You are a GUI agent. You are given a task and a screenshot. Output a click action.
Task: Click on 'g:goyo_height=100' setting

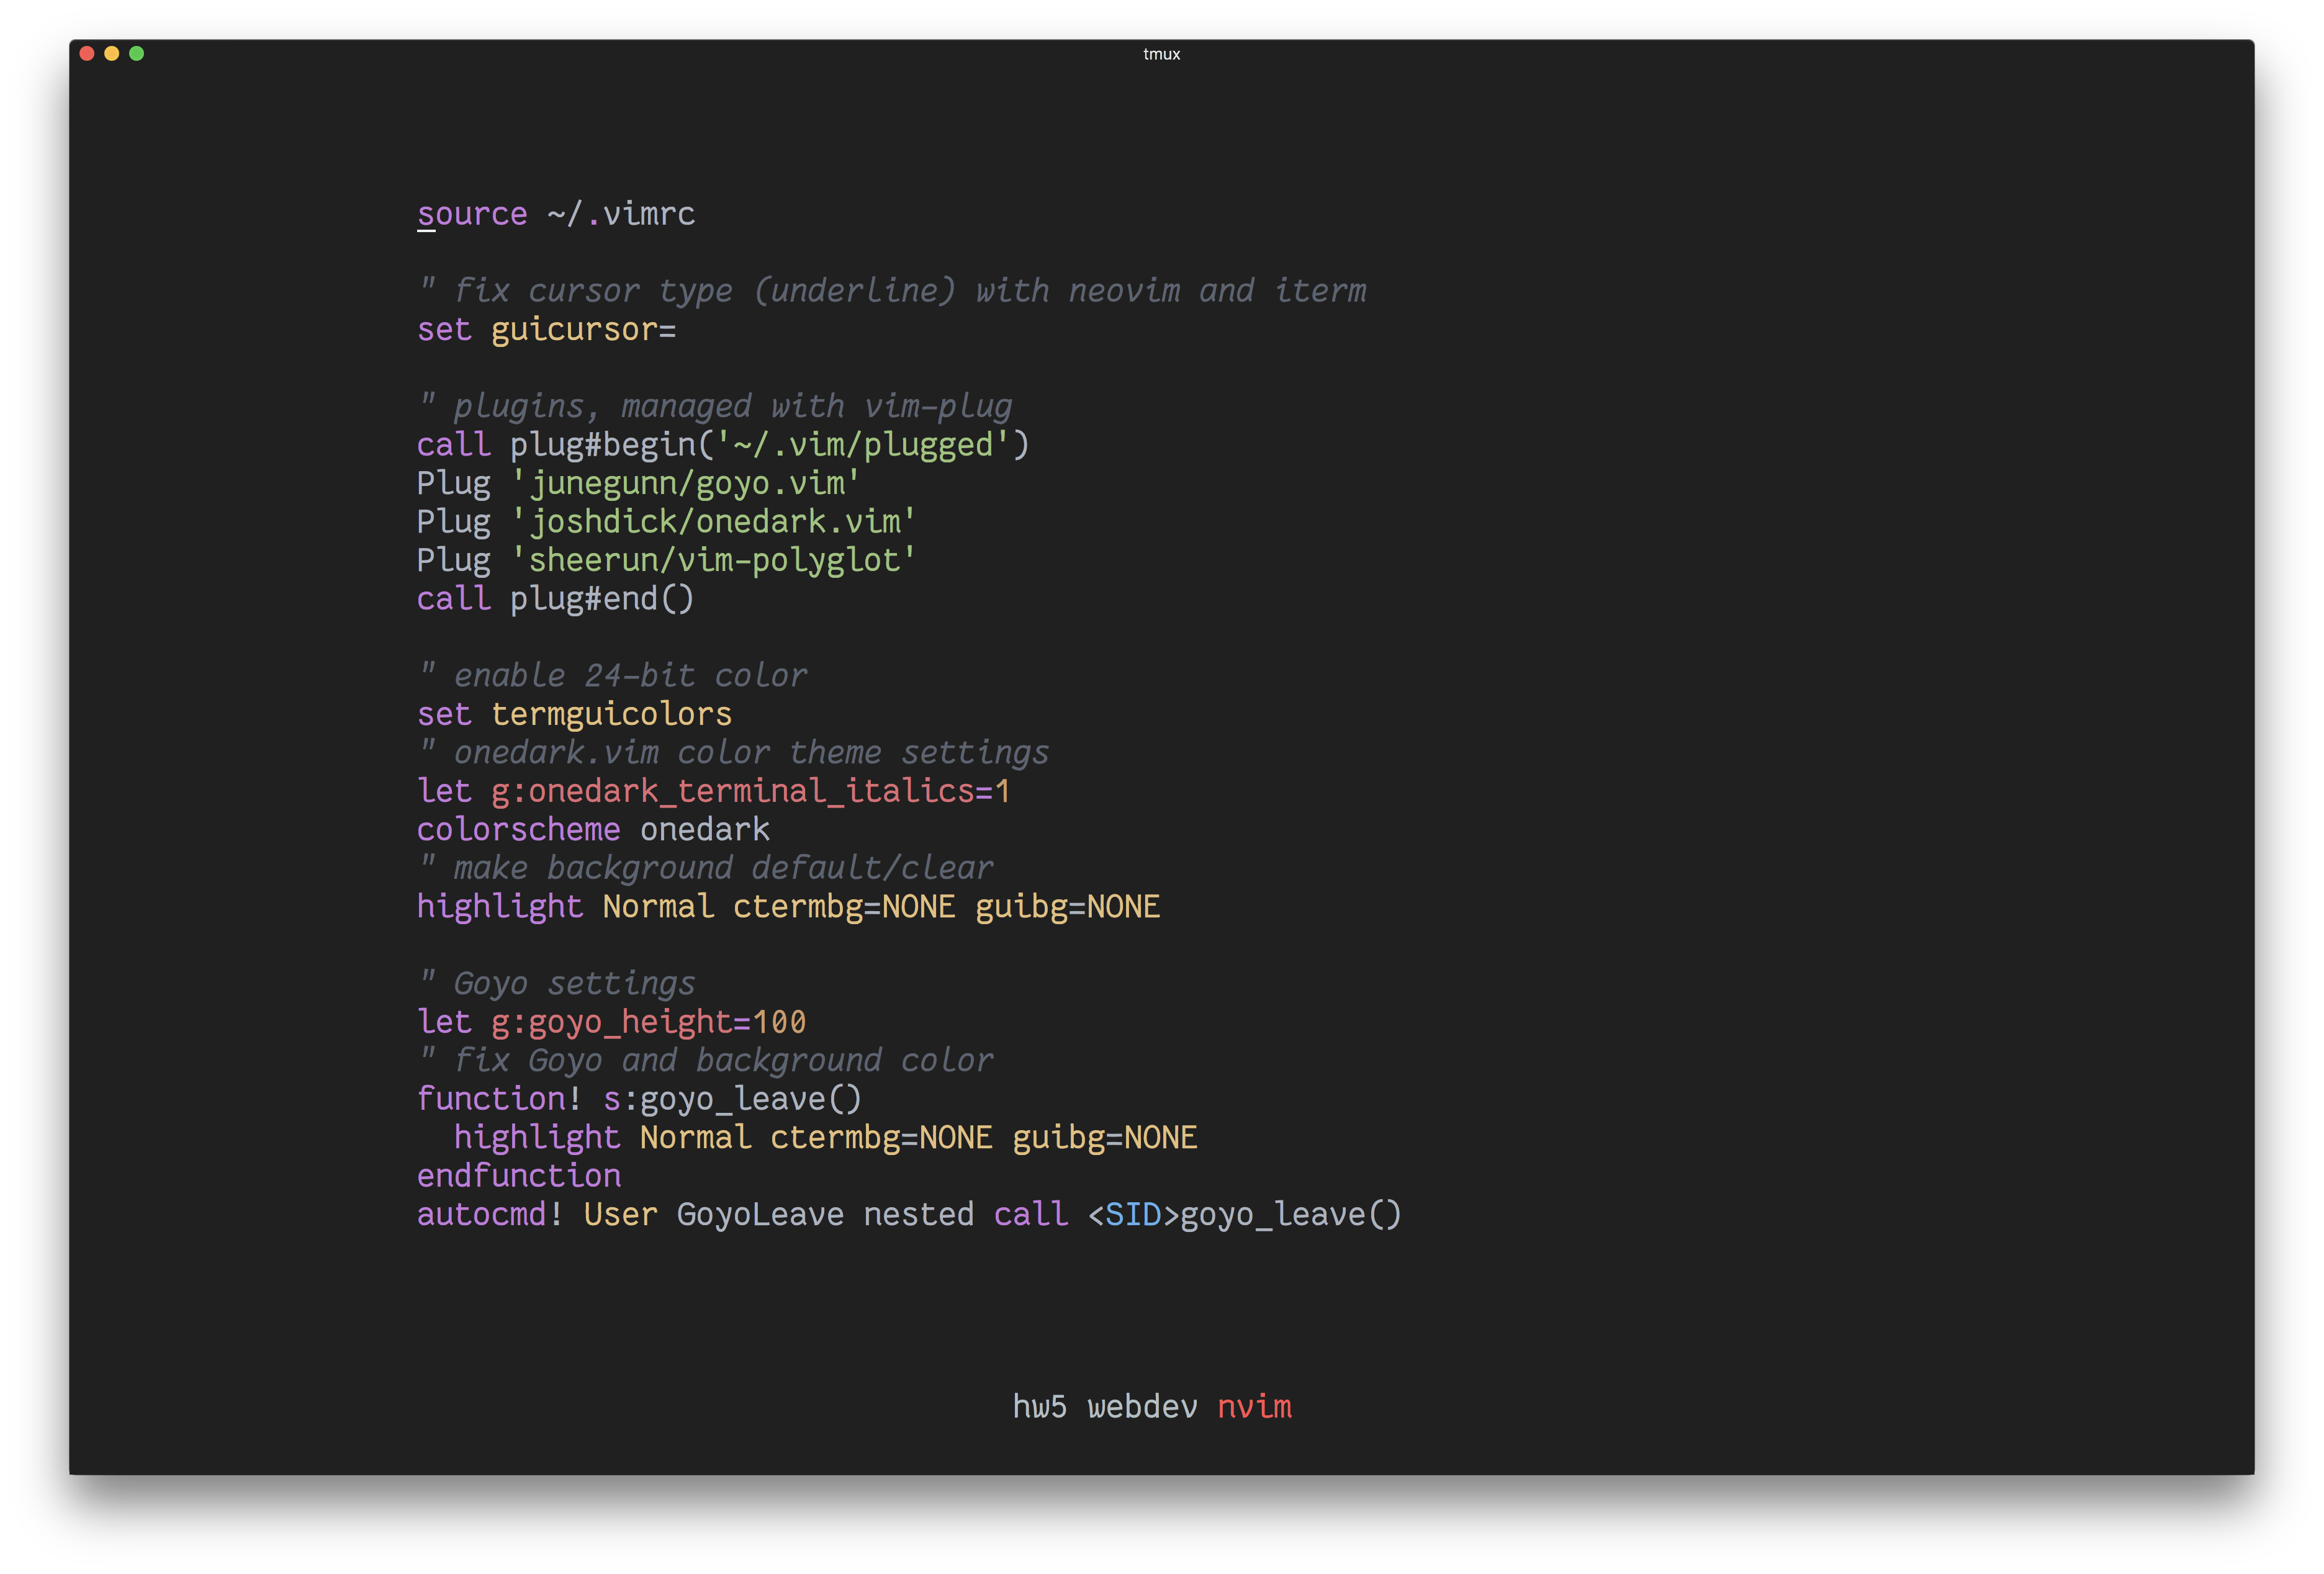[648, 1023]
